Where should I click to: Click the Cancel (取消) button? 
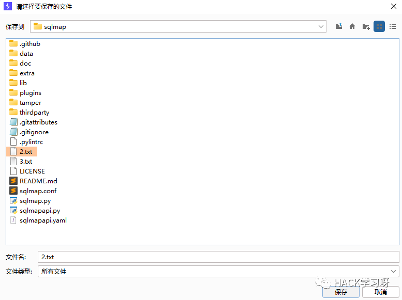(380, 292)
